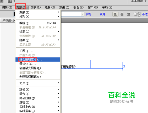Image resolution: width=148 pixels, height=113 pixels.
Task: Expand the 路径(P) submenu
Action: 38,89
